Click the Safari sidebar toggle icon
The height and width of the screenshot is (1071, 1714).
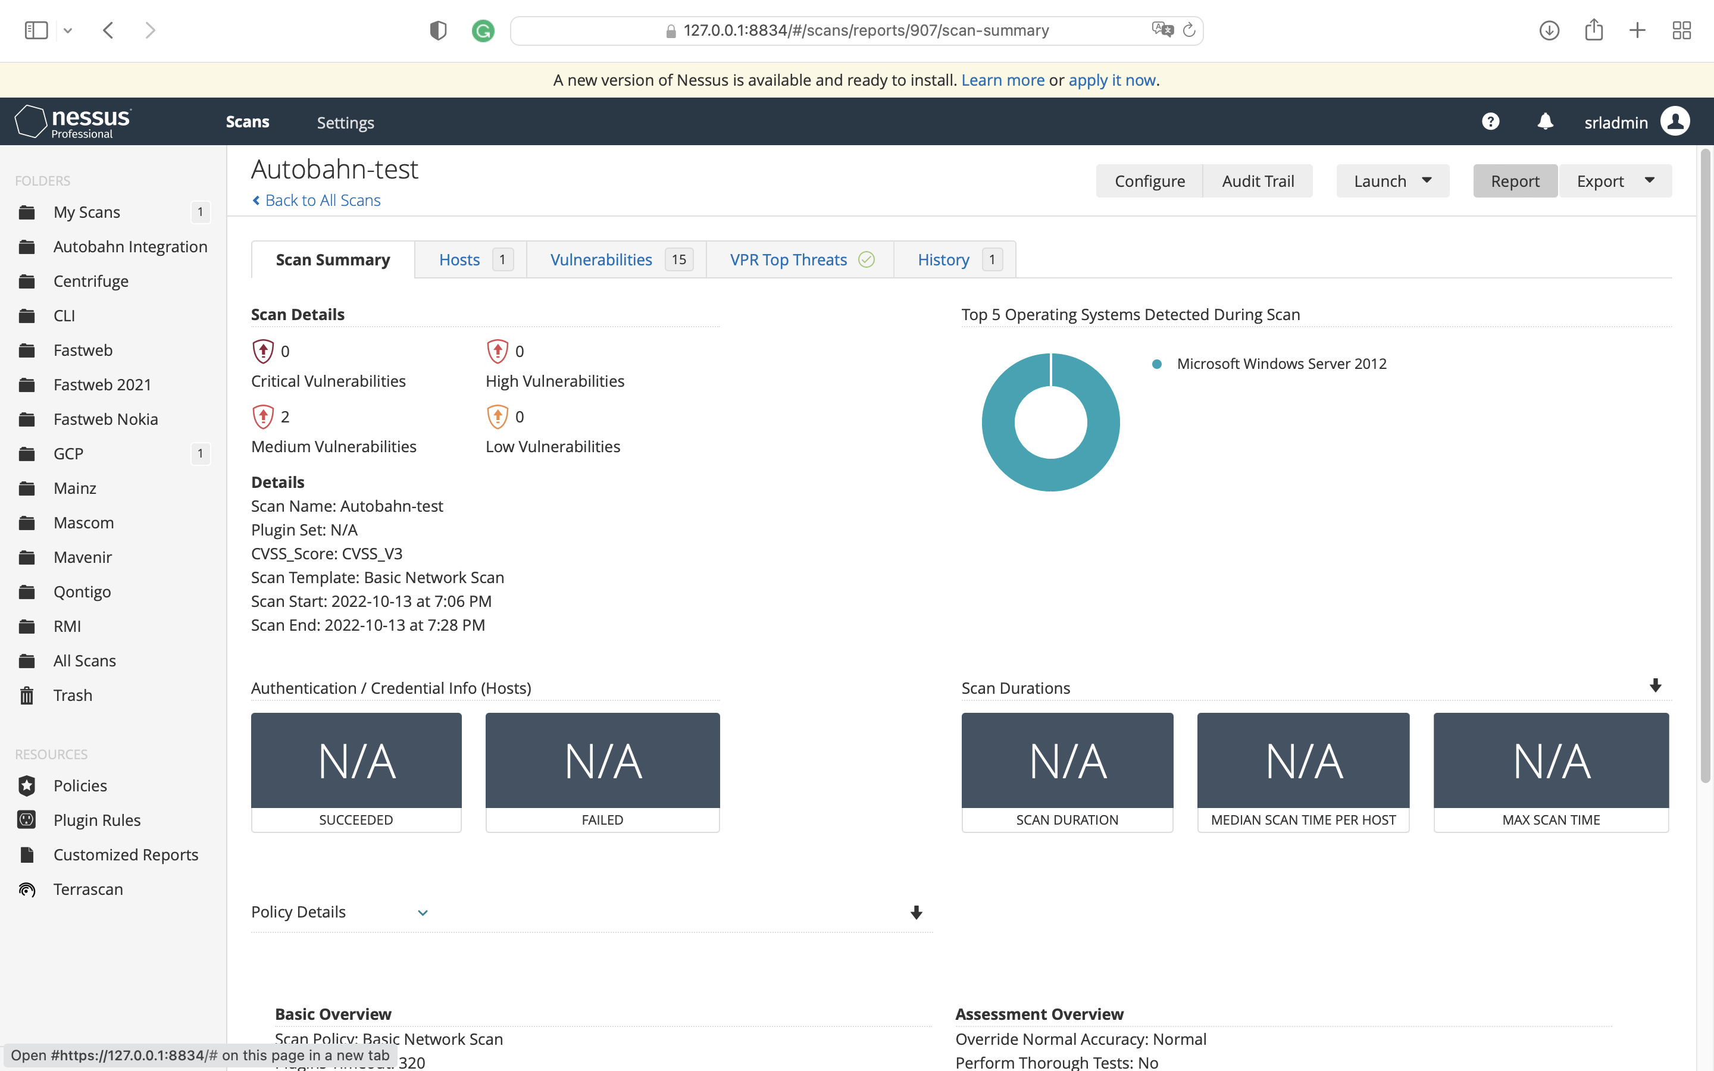click(36, 30)
